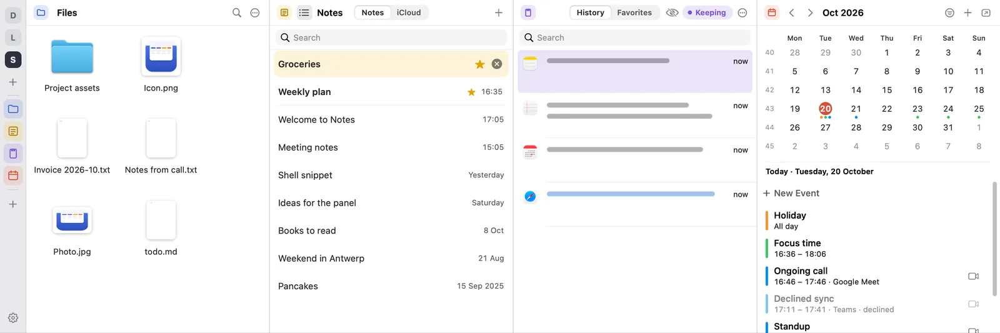The height and width of the screenshot is (333, 1000).
Task: Click the Notes search field
Action: click(x=391, y=37)
